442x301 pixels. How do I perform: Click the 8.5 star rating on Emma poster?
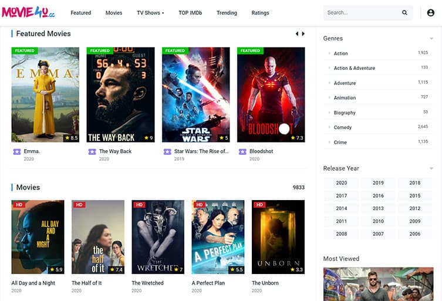point(71,138)
